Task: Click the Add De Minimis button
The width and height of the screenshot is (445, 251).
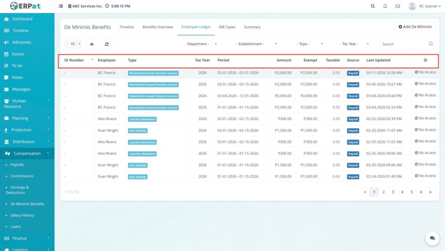Action: 415,27
